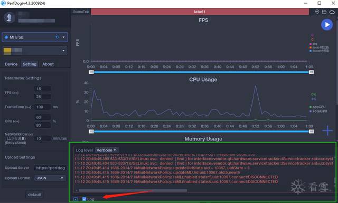Click the CPU threshold field showing 80
This screenshot has width=338, height=203.
(43, 125)
